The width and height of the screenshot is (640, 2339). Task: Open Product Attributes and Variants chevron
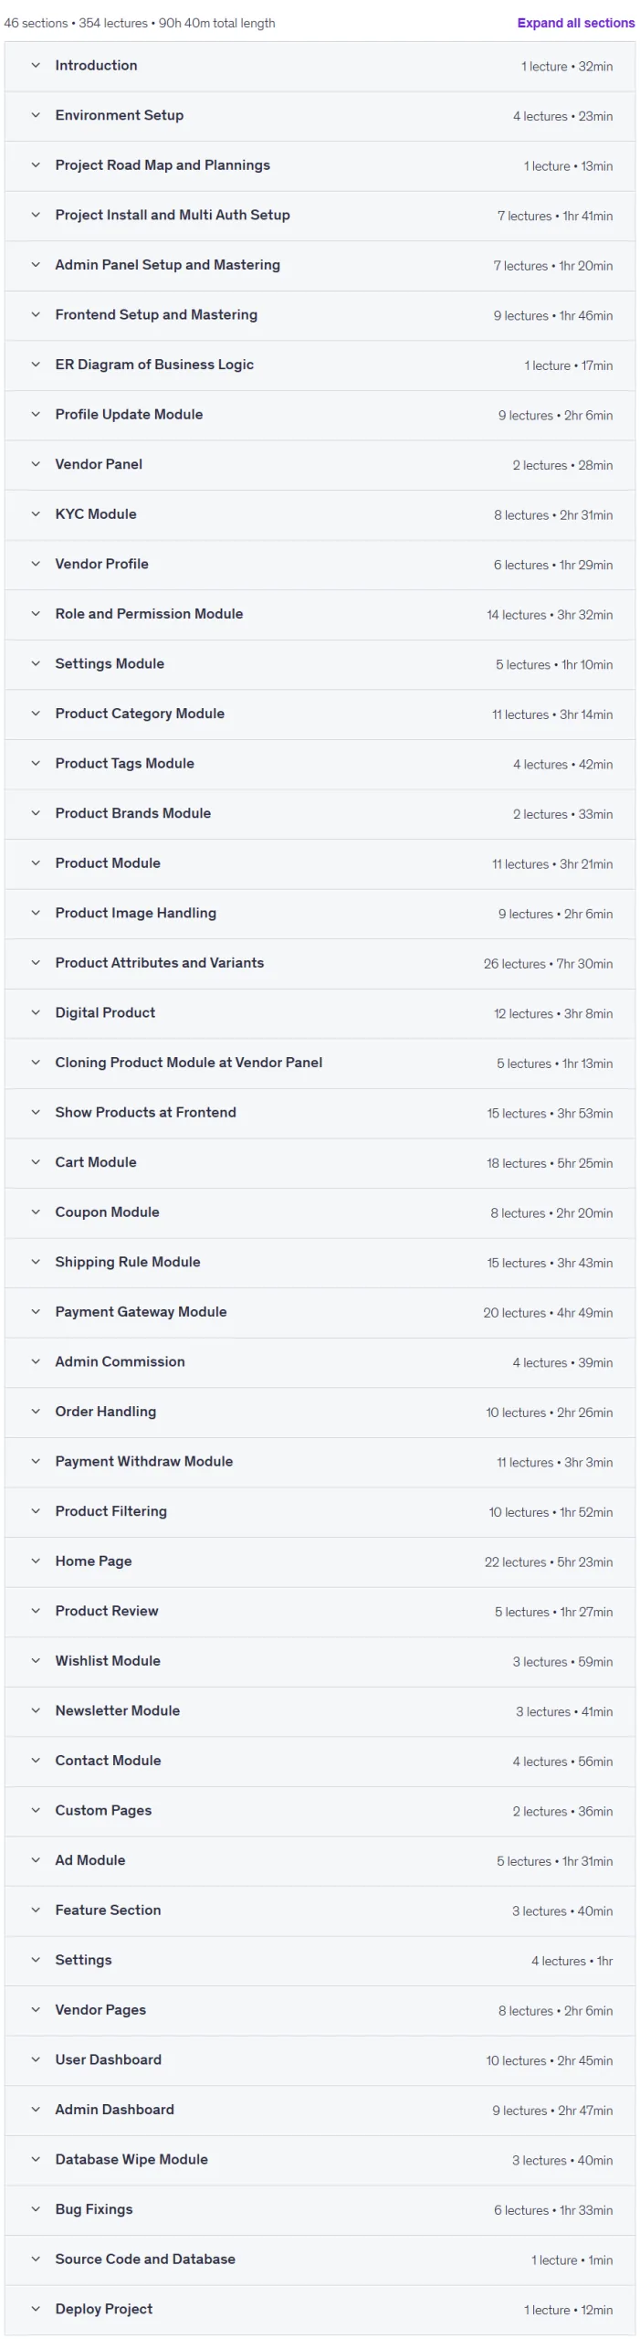pyautogui.click(x=36, y=963)
